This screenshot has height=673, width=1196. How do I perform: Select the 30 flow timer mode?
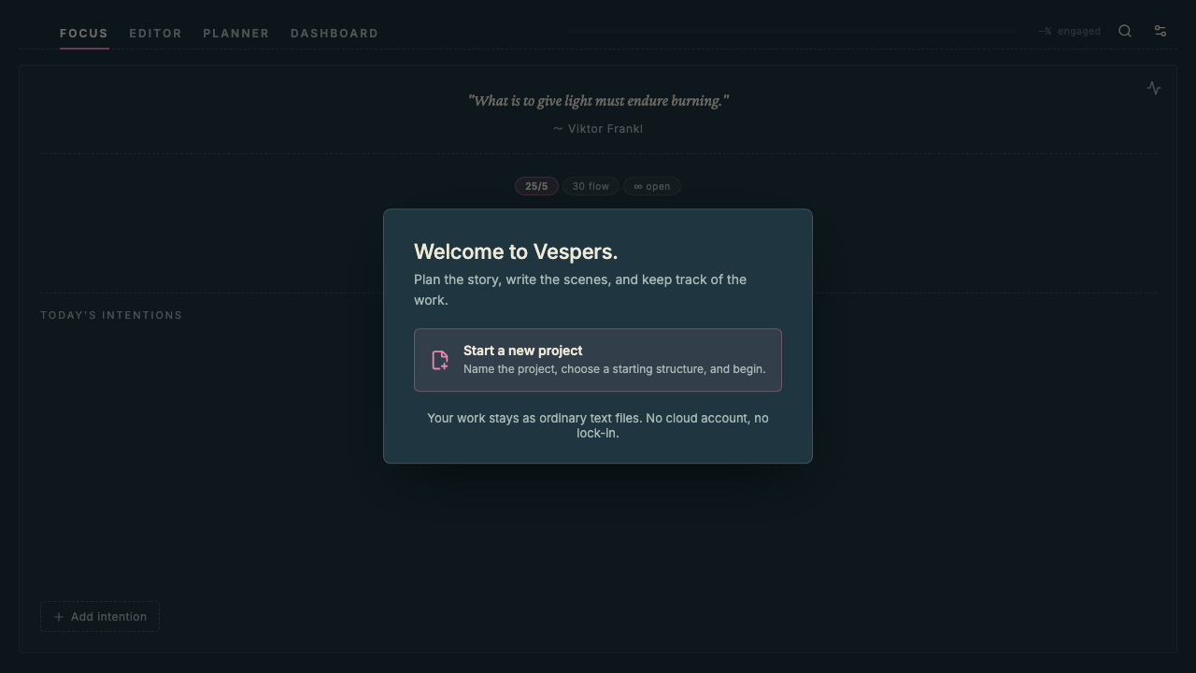pyautogui.click(x=591, y=186)
